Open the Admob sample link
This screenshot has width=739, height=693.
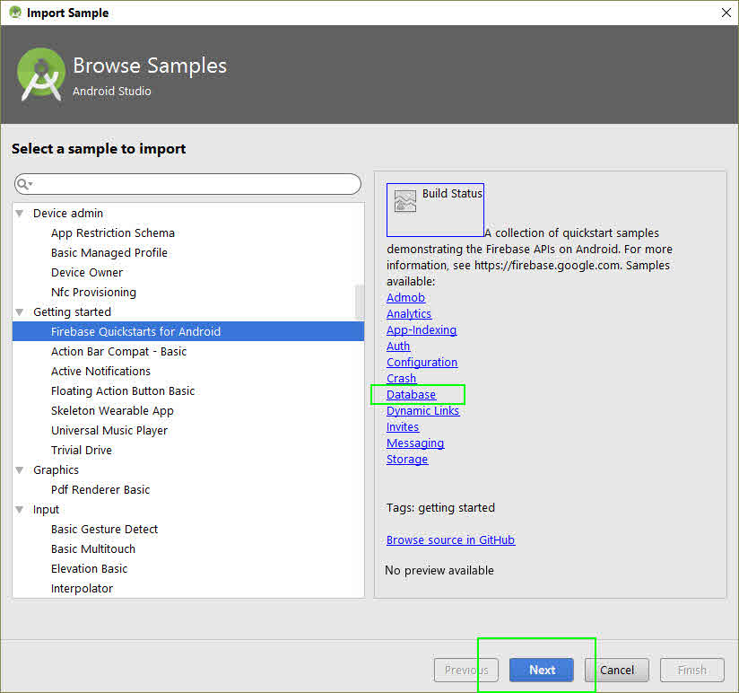(405, 298)
